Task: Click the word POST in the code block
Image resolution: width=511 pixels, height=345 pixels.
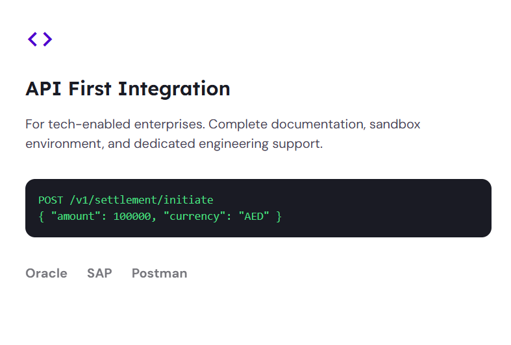Action: (51, 200)
